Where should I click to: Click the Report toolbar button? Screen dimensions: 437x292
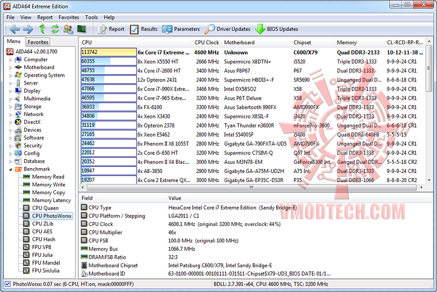[110, 29]
